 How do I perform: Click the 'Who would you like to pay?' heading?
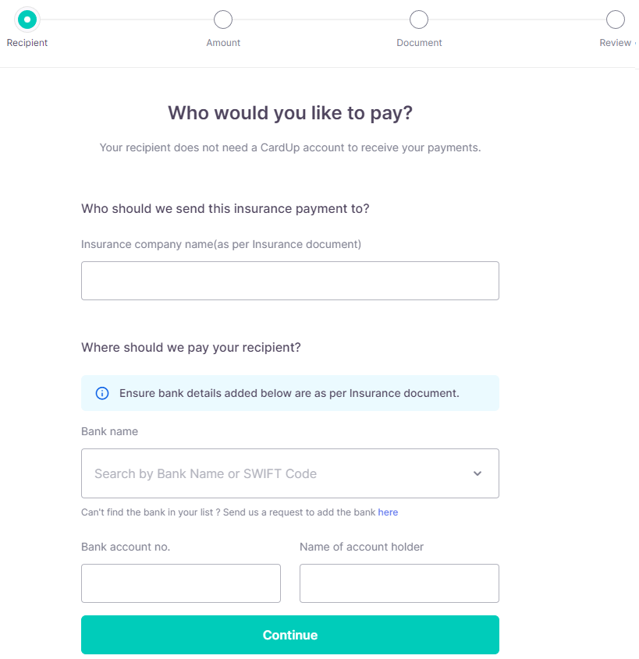pyautogui.click(x=290, y=113)
